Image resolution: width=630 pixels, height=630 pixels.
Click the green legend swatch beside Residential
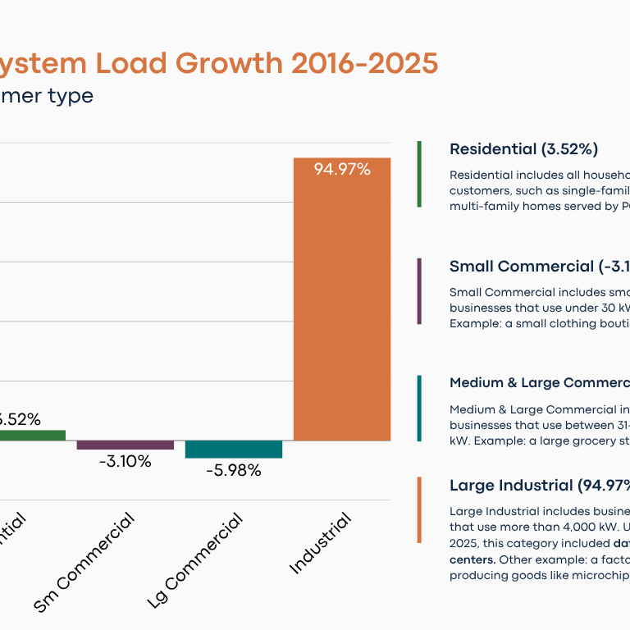tap(419, 174)
